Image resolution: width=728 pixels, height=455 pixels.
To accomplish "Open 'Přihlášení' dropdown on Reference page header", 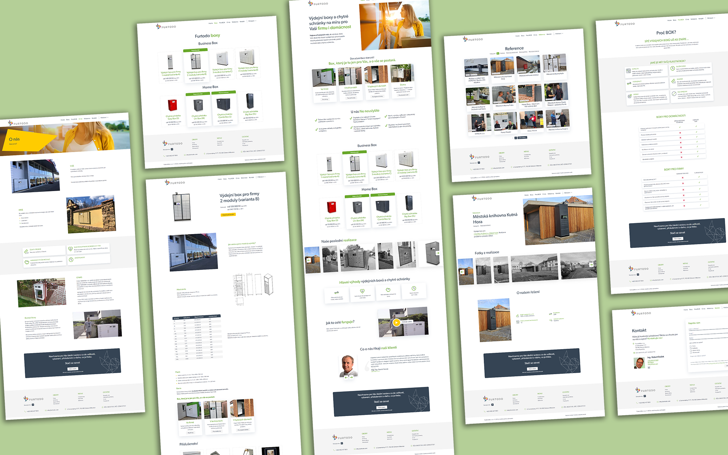I will click(x=559, y=33).
